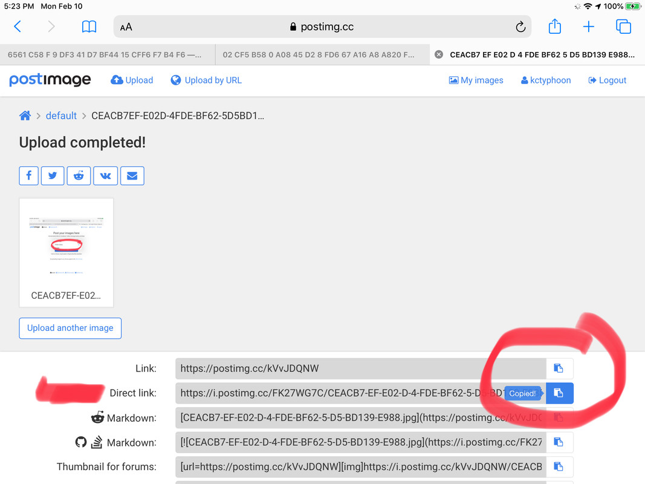Open the postimage logo homepage
The width and height of the screenshot is (645, 484).
(50, 79)
